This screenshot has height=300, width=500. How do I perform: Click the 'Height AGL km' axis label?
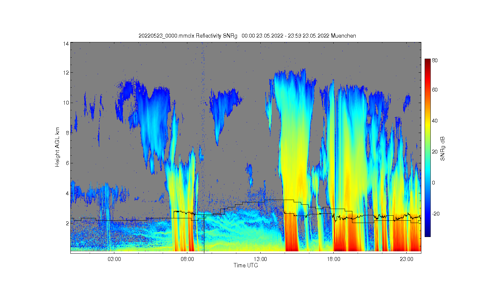click(x=57, y=147)
